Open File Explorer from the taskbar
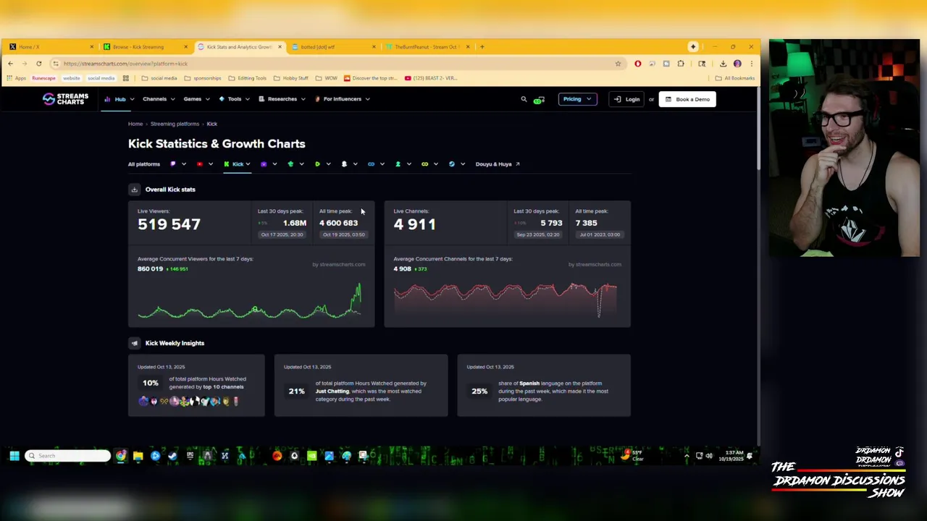927x521 pixels. (x=138, y=456)
